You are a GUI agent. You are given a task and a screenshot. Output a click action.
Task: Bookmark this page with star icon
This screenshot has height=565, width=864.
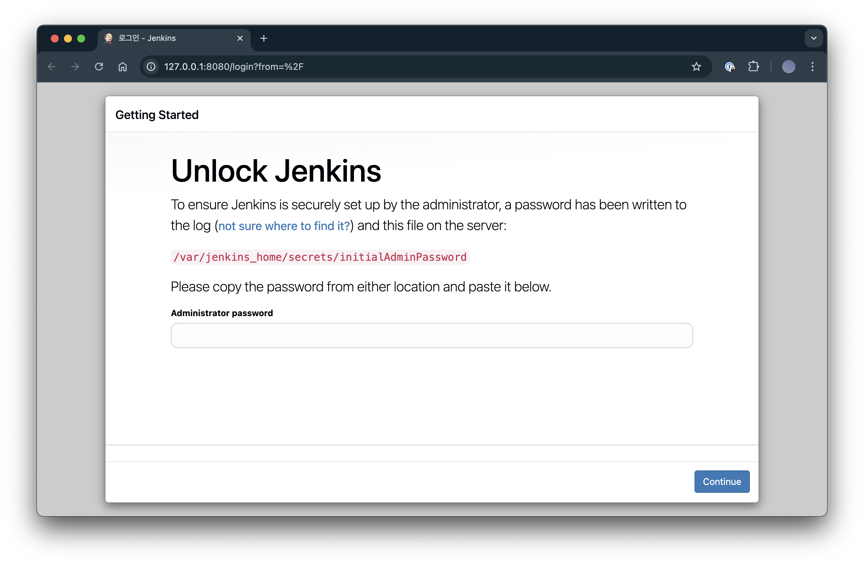[x=696, y=67]
